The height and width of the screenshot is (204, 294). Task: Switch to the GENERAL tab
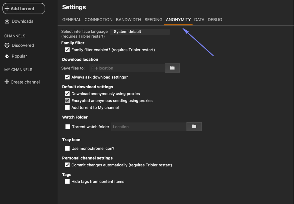click(71, 20)
